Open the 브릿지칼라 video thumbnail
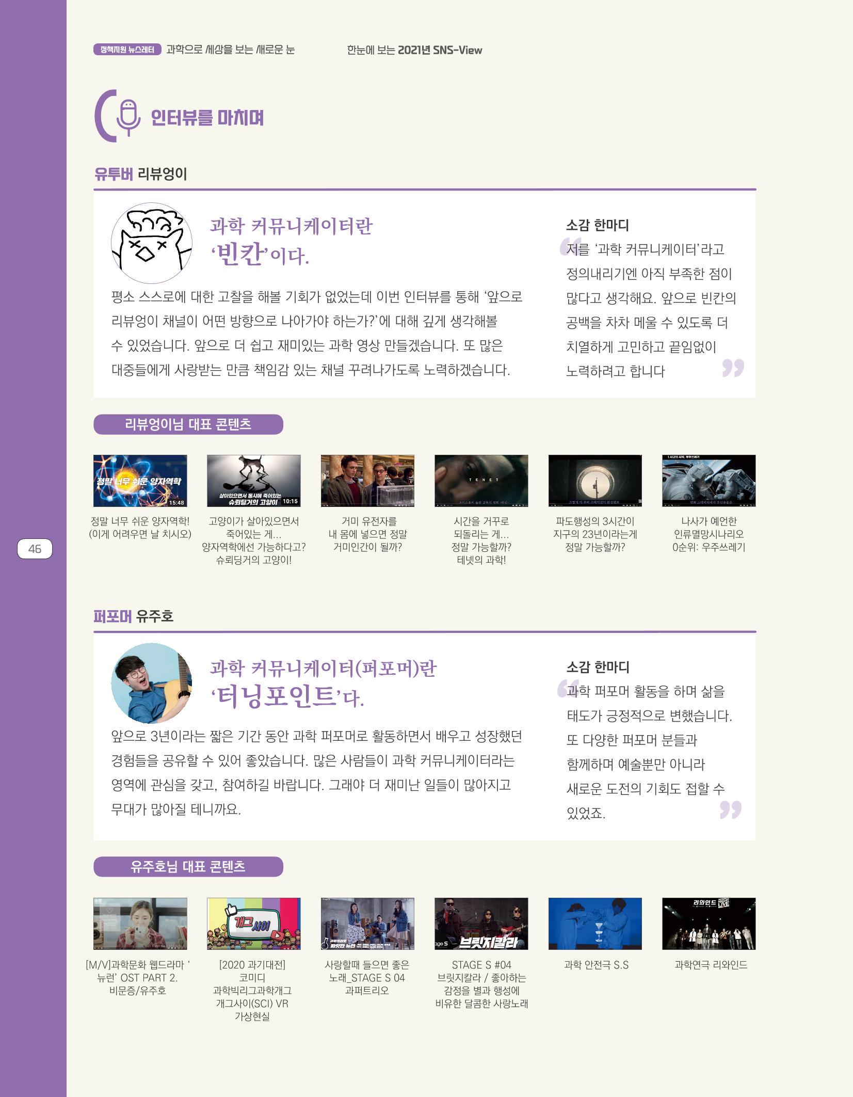The height and width of the screenshot is (1097, 853). [x=481, y=924]
